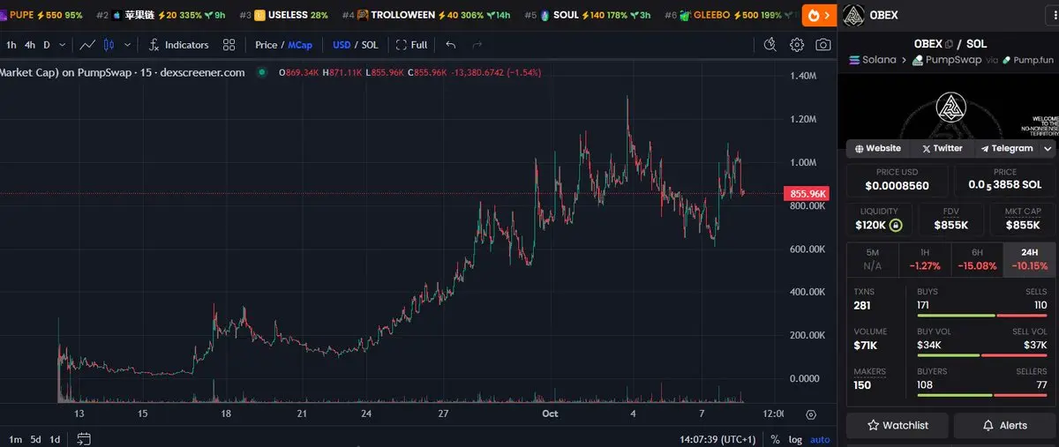Open chart settings gear
Screen dimensions: 1059x447
pos(797,45)
